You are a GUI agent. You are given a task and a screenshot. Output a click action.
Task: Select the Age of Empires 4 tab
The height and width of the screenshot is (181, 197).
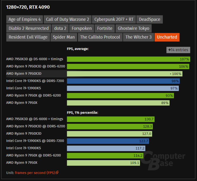tap(25, 20)
